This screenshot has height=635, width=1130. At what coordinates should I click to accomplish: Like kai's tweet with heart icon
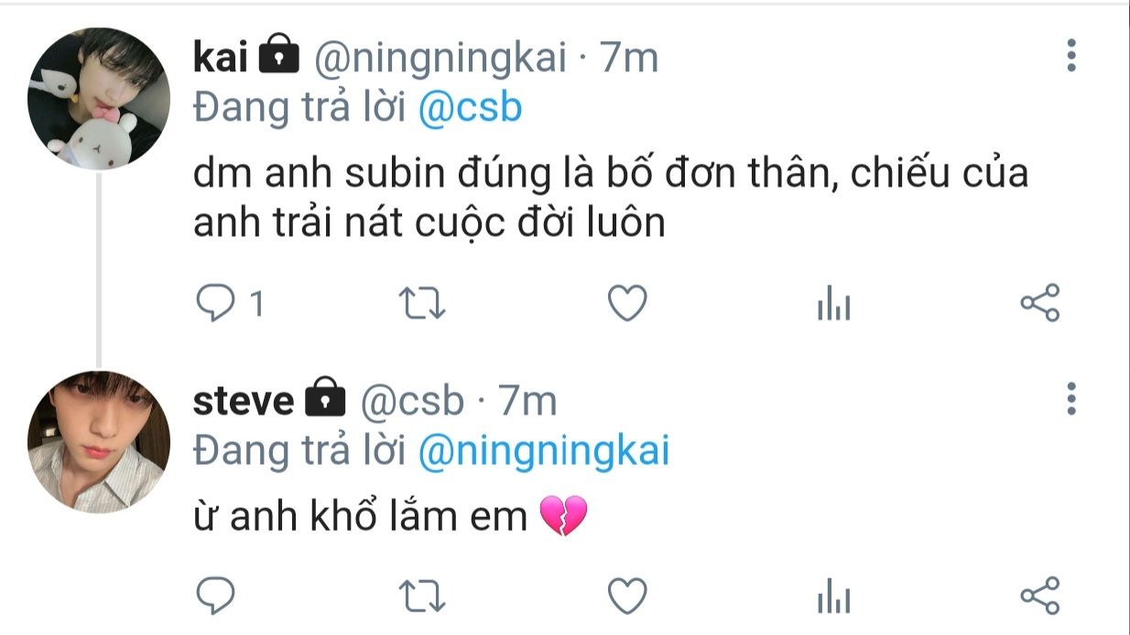click(x=628, y=304)
